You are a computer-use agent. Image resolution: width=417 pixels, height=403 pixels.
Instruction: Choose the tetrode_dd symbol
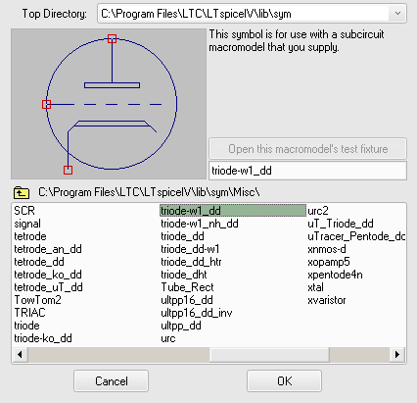pyautogui.click(x=39, y=262)
